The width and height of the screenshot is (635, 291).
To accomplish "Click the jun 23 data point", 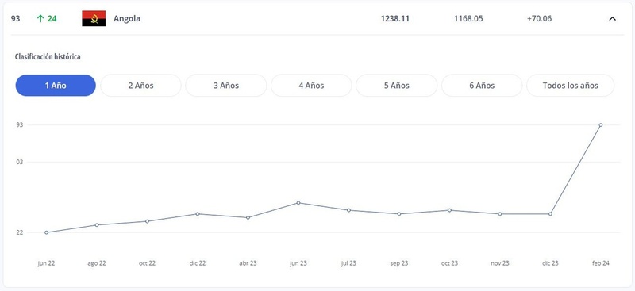I will click(298, 203).
